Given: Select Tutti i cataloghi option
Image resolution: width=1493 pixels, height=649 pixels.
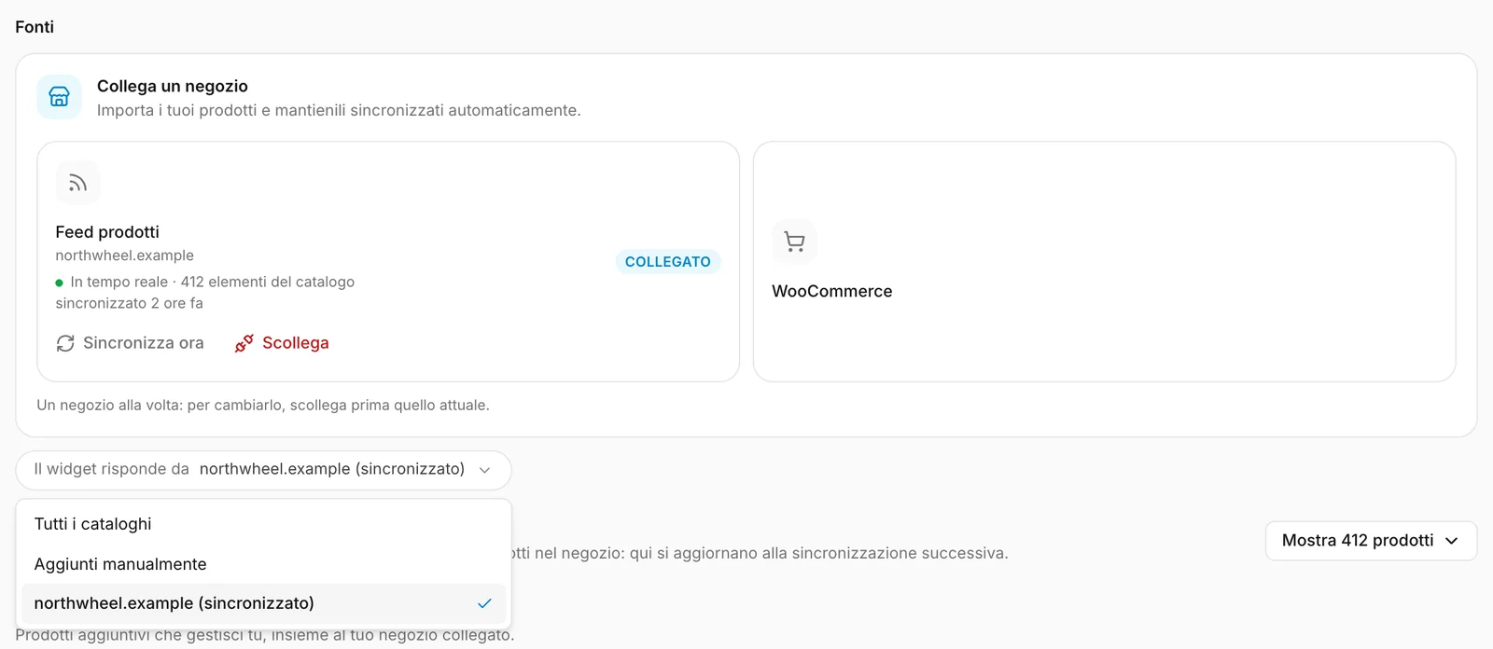Looking at the screenshot, I should (263, 524).
